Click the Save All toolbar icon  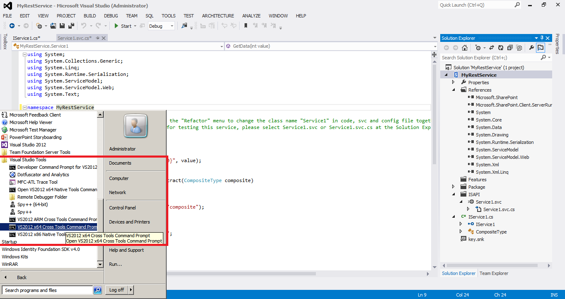pos(71,26)
